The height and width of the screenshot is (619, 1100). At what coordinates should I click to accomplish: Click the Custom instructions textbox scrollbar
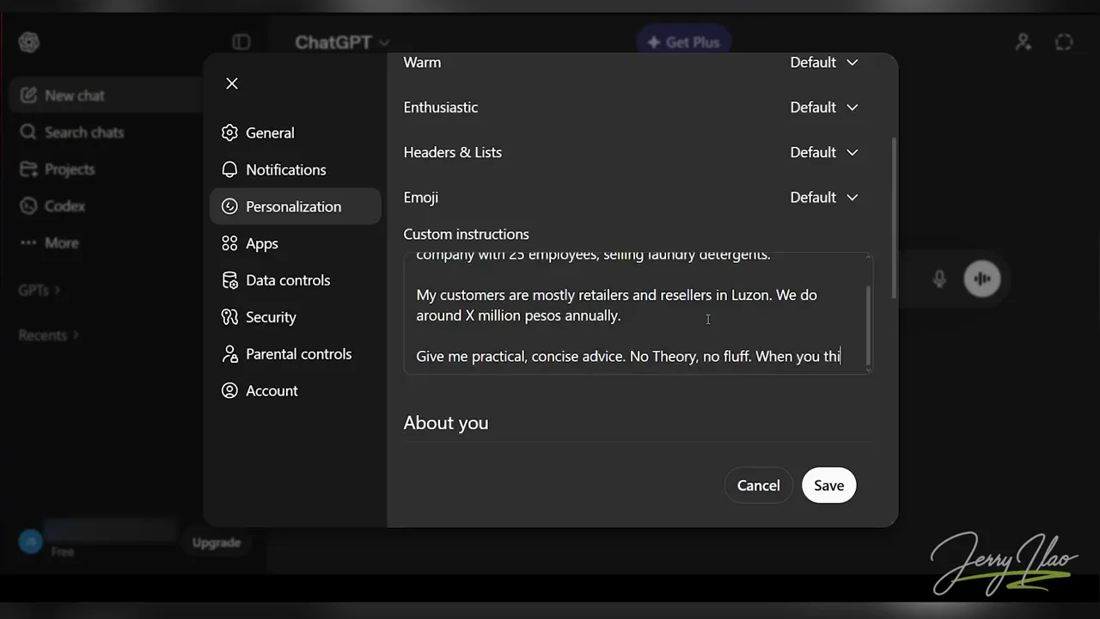pyautogui.click(x=869, y=324)
